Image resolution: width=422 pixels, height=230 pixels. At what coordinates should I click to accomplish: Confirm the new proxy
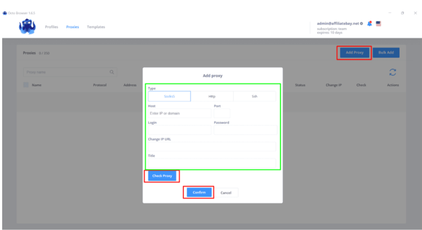[x=199, y=193]
